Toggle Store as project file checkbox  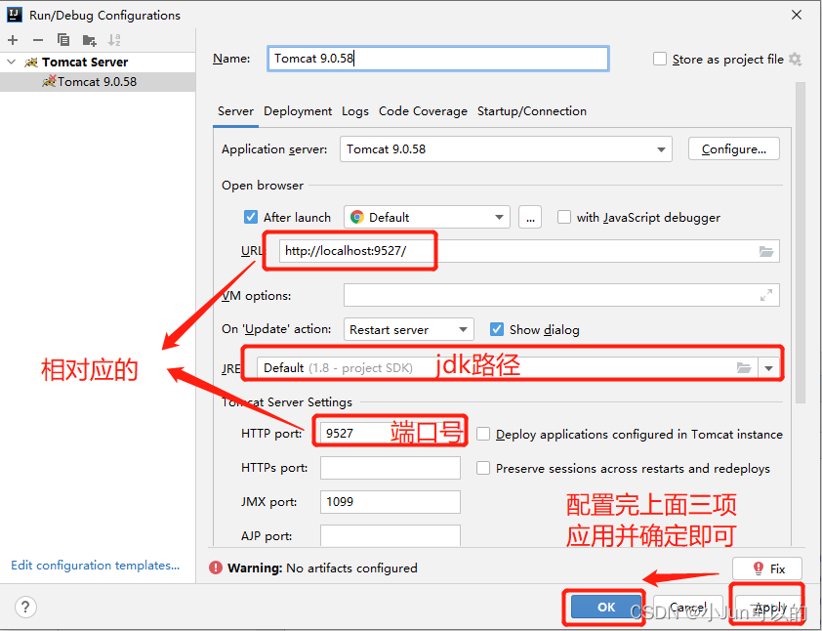point(660,59)
